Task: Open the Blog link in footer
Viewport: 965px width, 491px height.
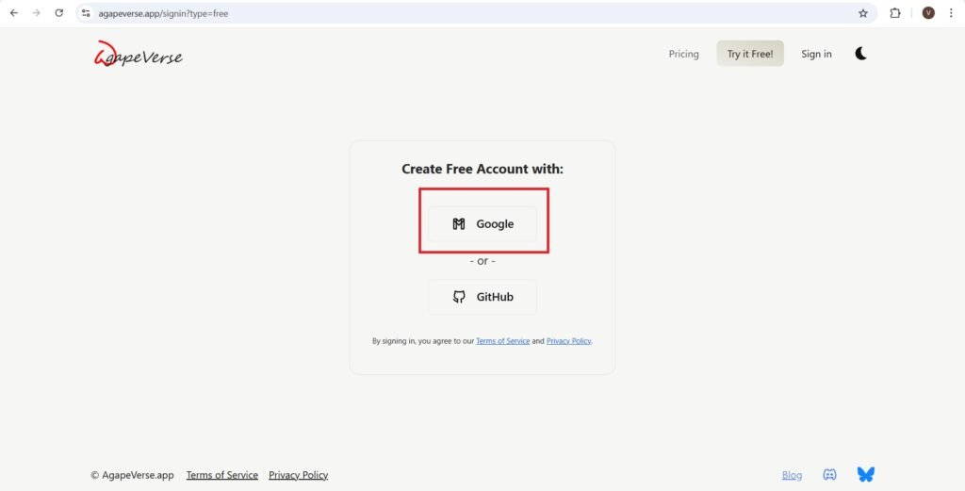Action: tap(792, 475)
